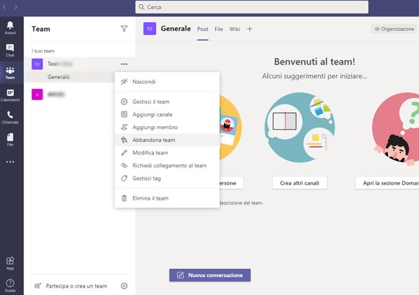
Task: Open Chiamate calls section
Action: click(x=10, y=117)
